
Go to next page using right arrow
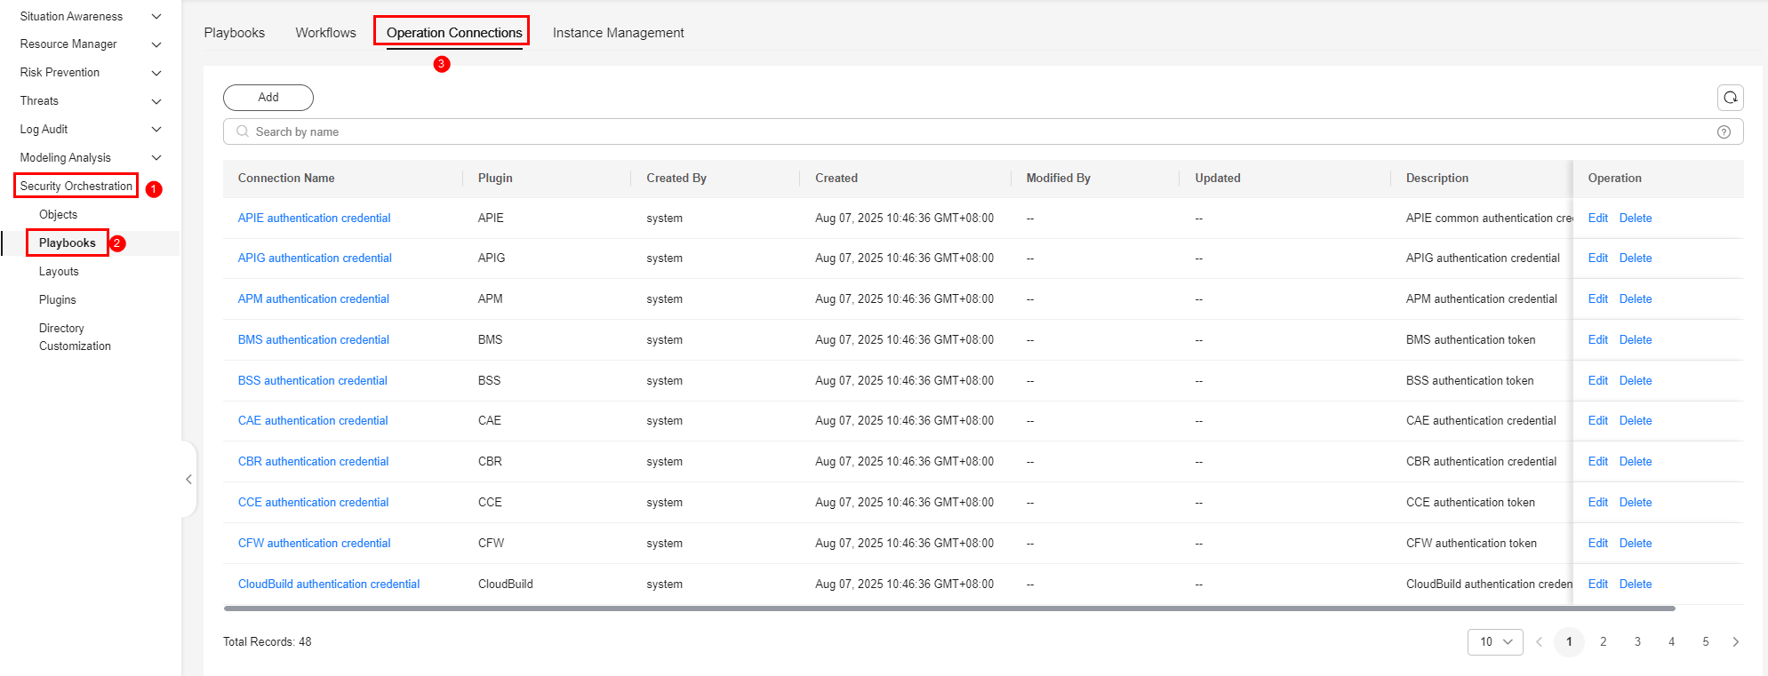[1735, 642]
